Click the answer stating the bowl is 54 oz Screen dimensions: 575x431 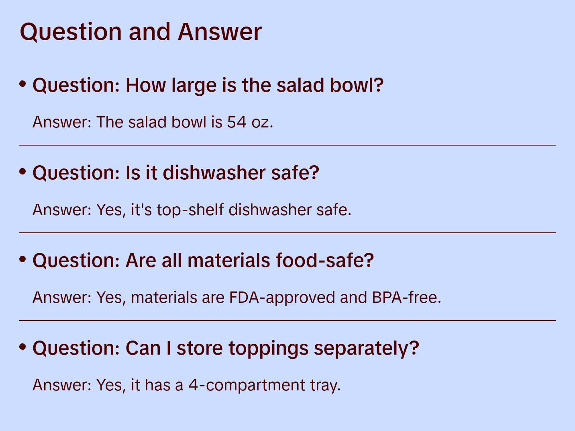[x=153, y=122]
